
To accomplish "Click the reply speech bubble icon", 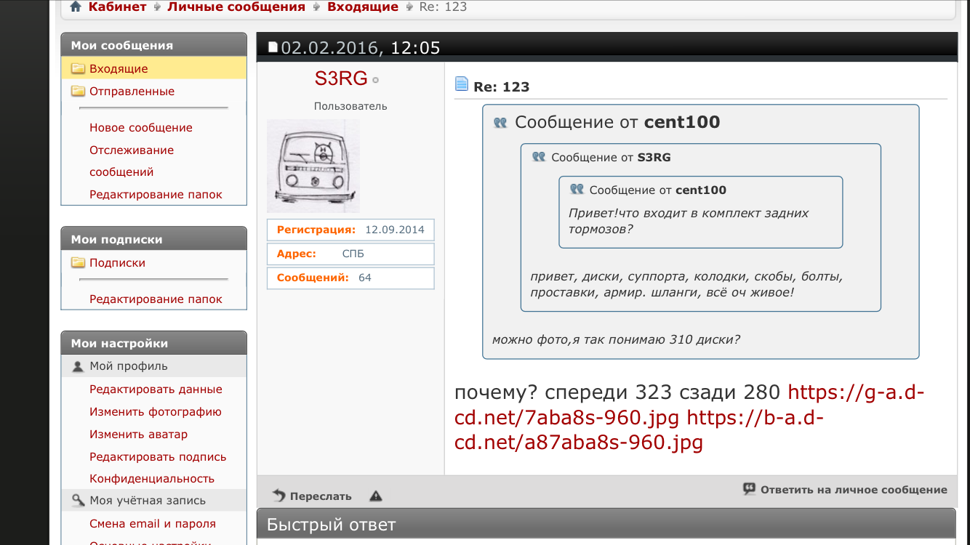I will tap(749, 489).
